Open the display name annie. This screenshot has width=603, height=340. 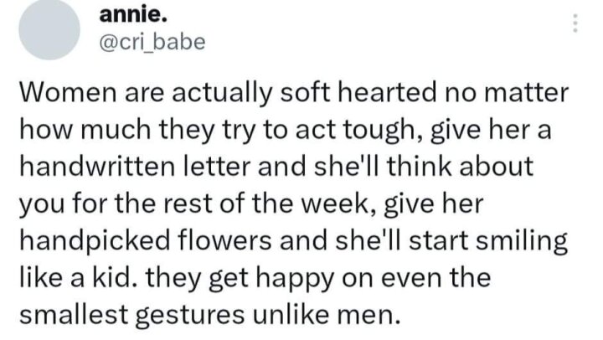tap(133, 16)
